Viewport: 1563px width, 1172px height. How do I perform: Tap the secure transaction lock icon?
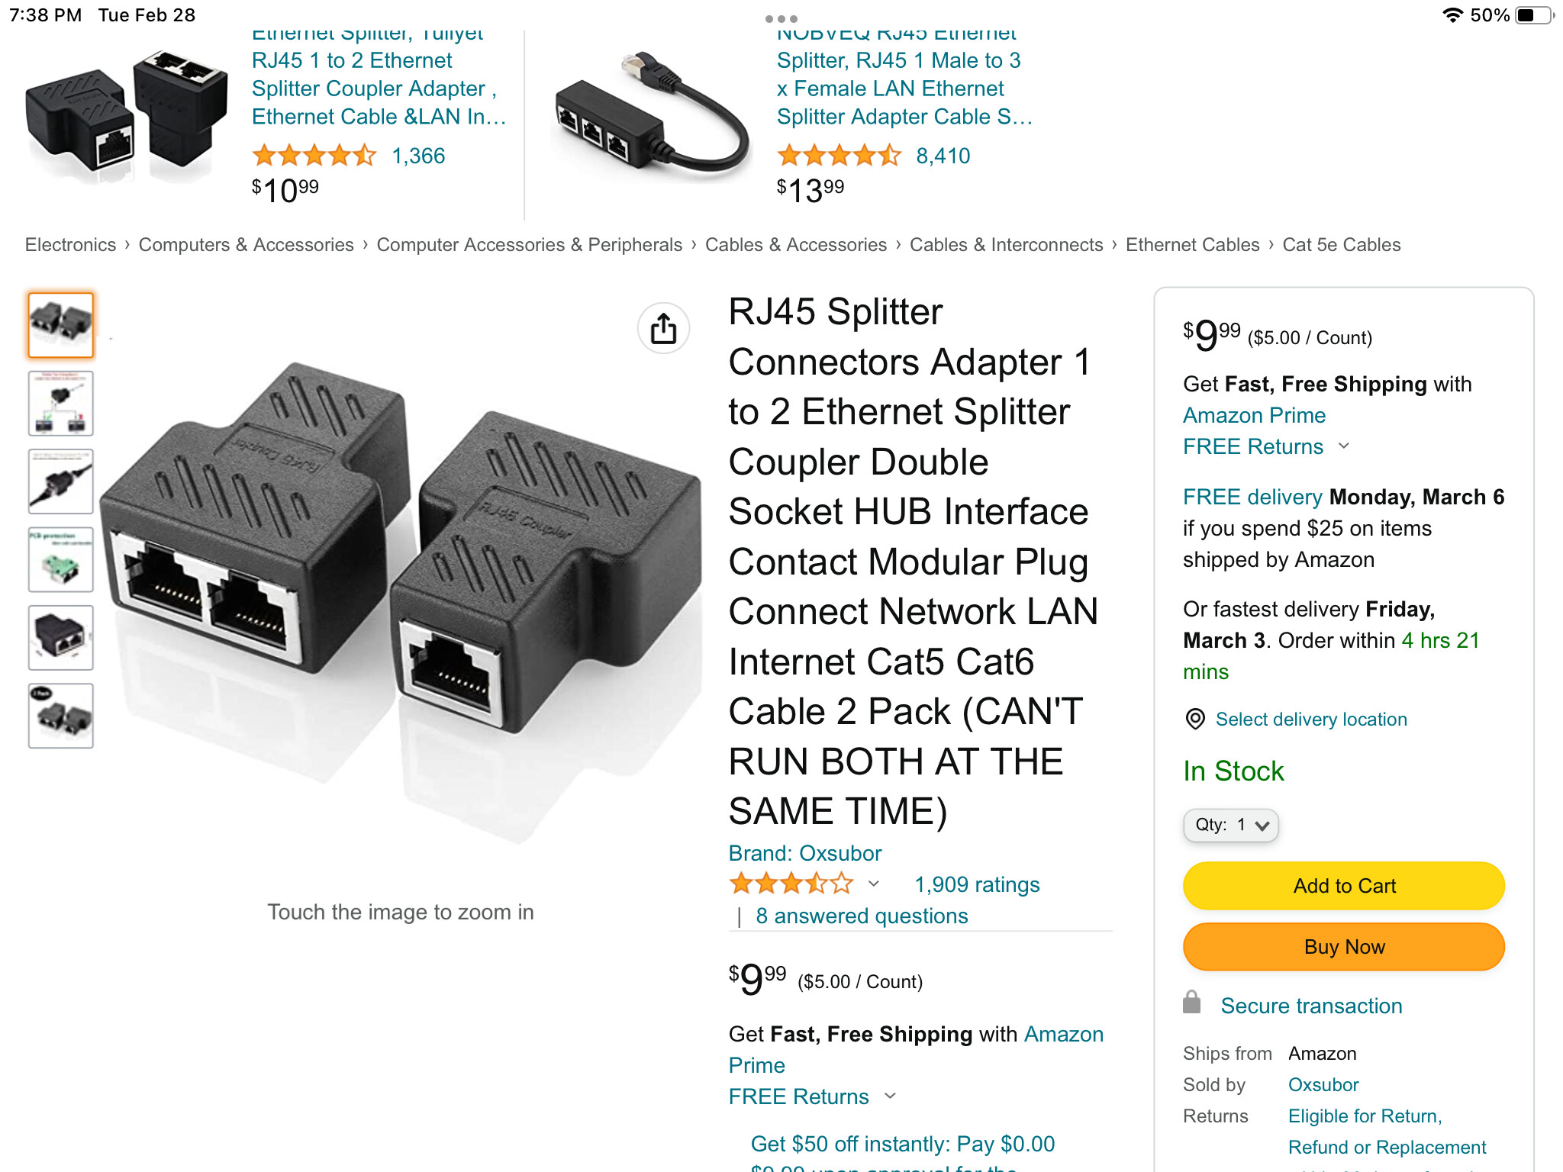click(x=1191, y=1003)
